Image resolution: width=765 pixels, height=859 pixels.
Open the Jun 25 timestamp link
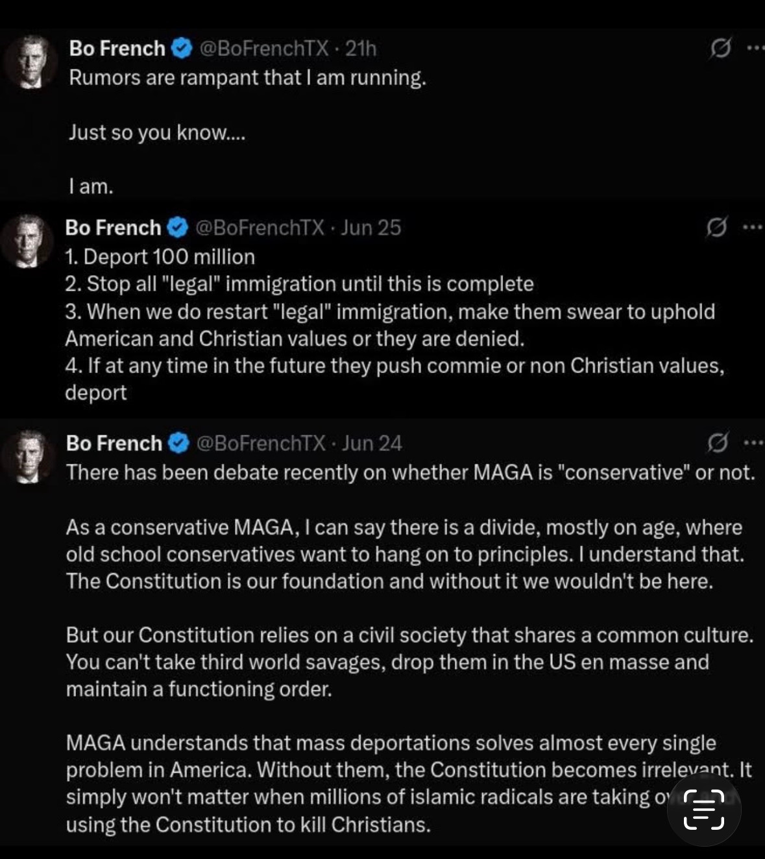[x=371, y=228]
